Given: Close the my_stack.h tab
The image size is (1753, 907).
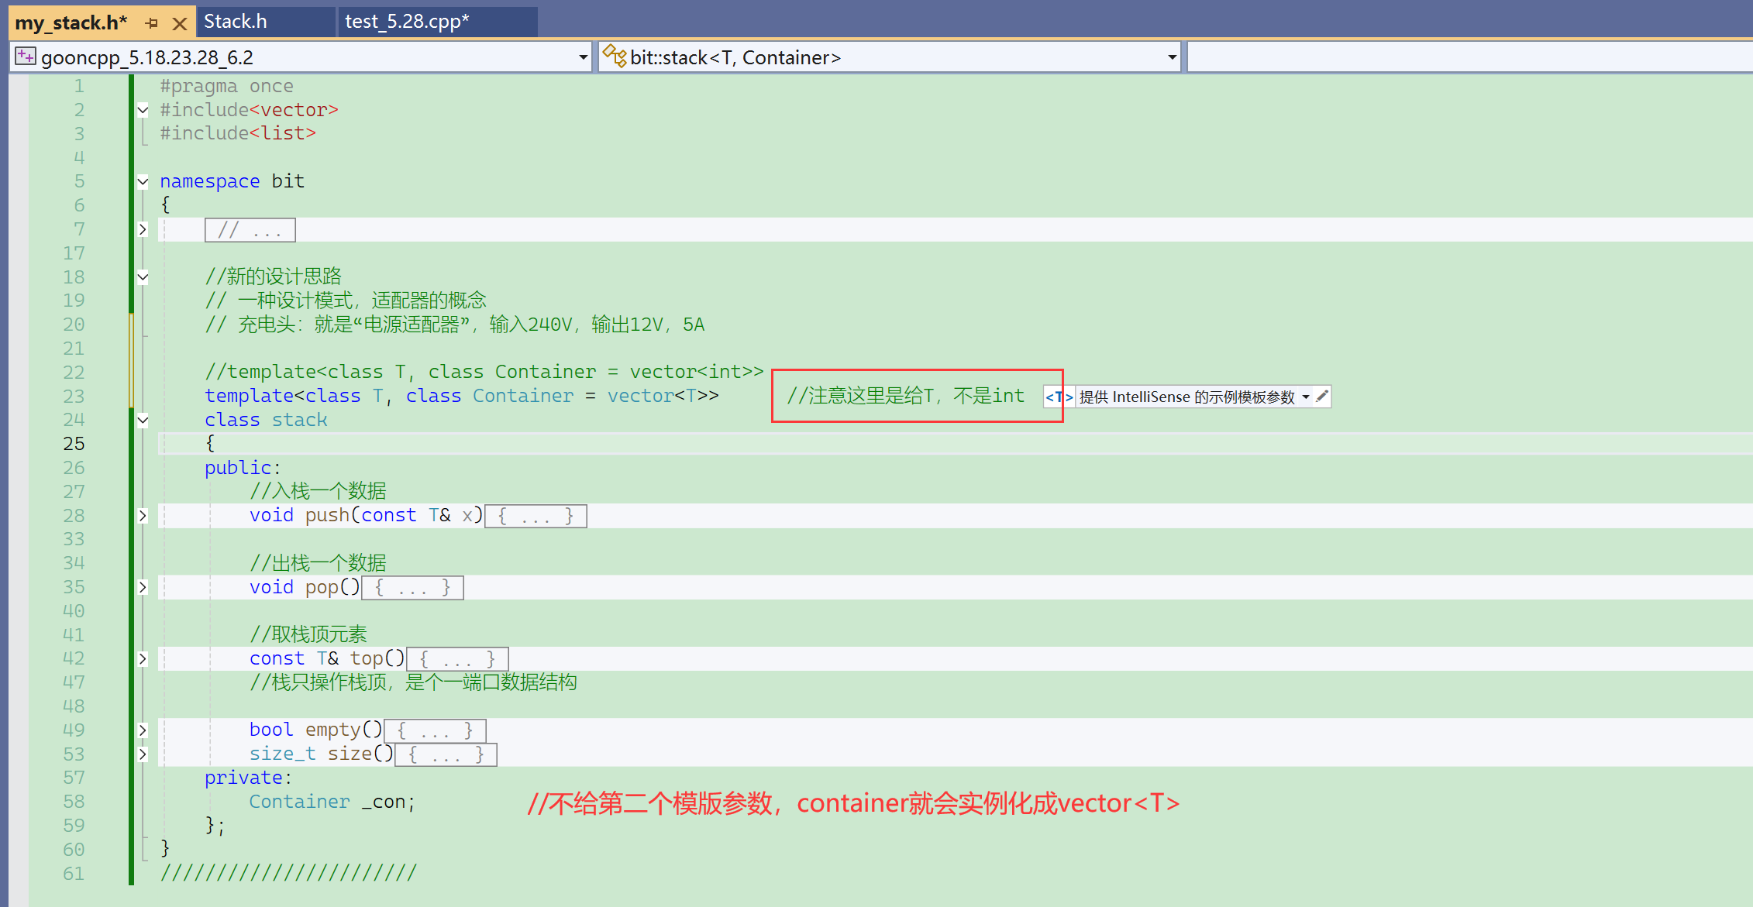Looking at the screenshot, I should 180,23.
